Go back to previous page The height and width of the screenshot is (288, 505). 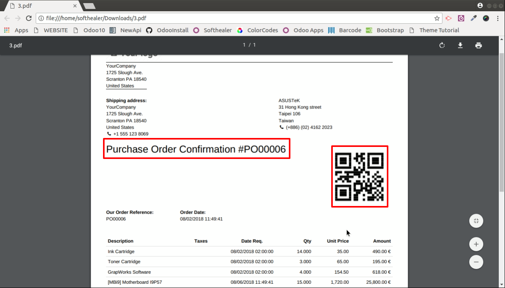click(x=7, y=18)
